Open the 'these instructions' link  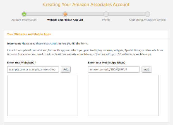tap(47, 44)
